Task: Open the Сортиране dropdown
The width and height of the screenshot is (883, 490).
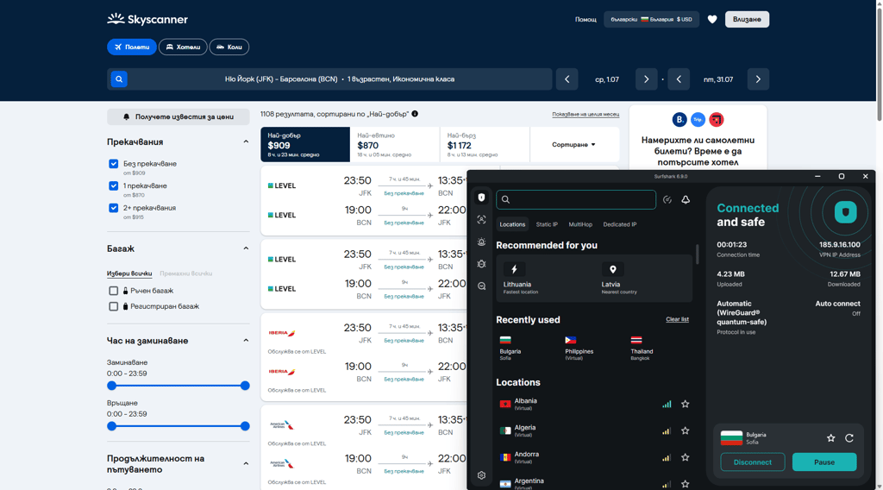Action: pyautogui.click(x=573, y=145)
